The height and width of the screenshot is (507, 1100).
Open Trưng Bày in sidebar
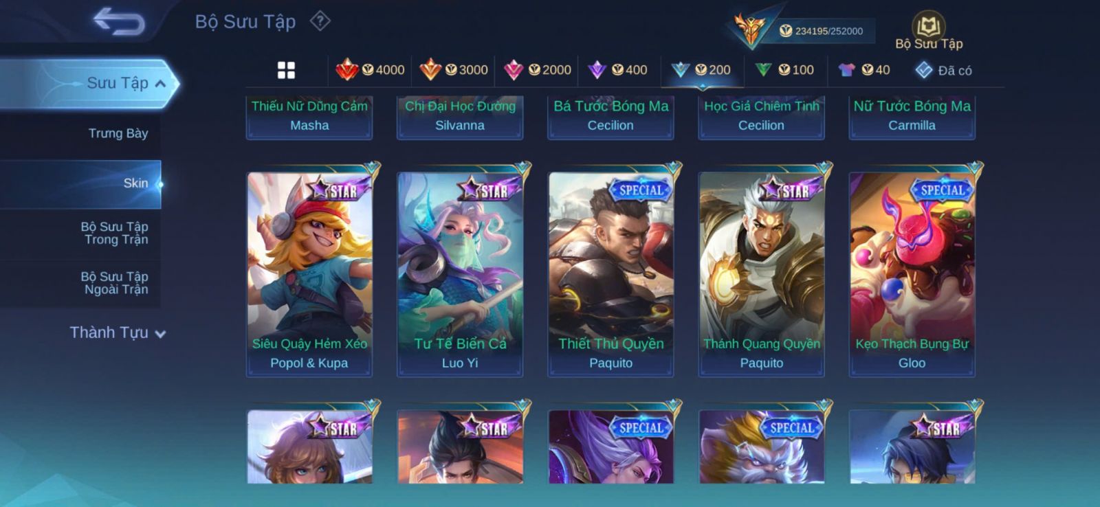[x=118, y=133]
